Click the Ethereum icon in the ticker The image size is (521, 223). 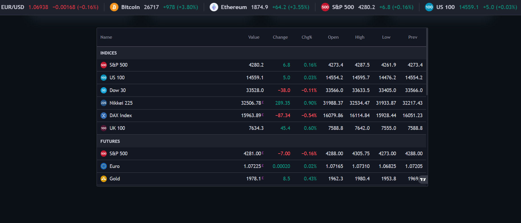(214, 7)
